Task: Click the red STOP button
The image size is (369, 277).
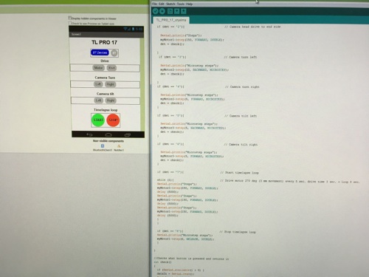Action: [x=113, y=120]
